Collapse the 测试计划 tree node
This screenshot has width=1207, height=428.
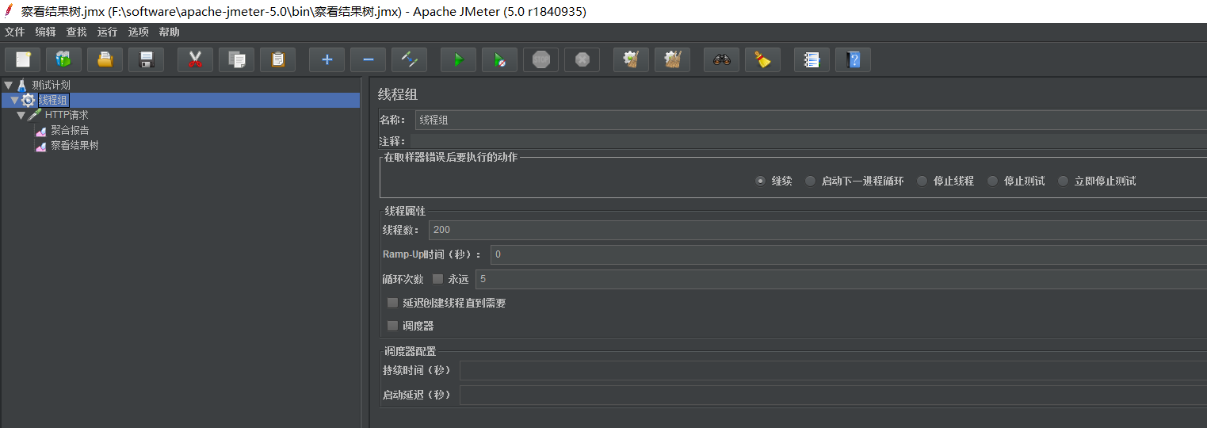click(x=9, y=85)
